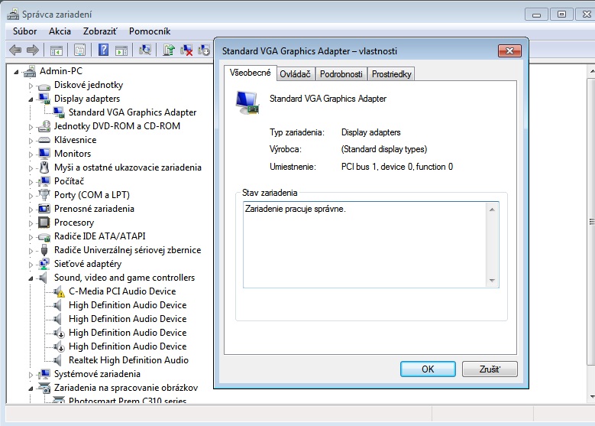Switch to the Prostriedky tab

[391, 74]
